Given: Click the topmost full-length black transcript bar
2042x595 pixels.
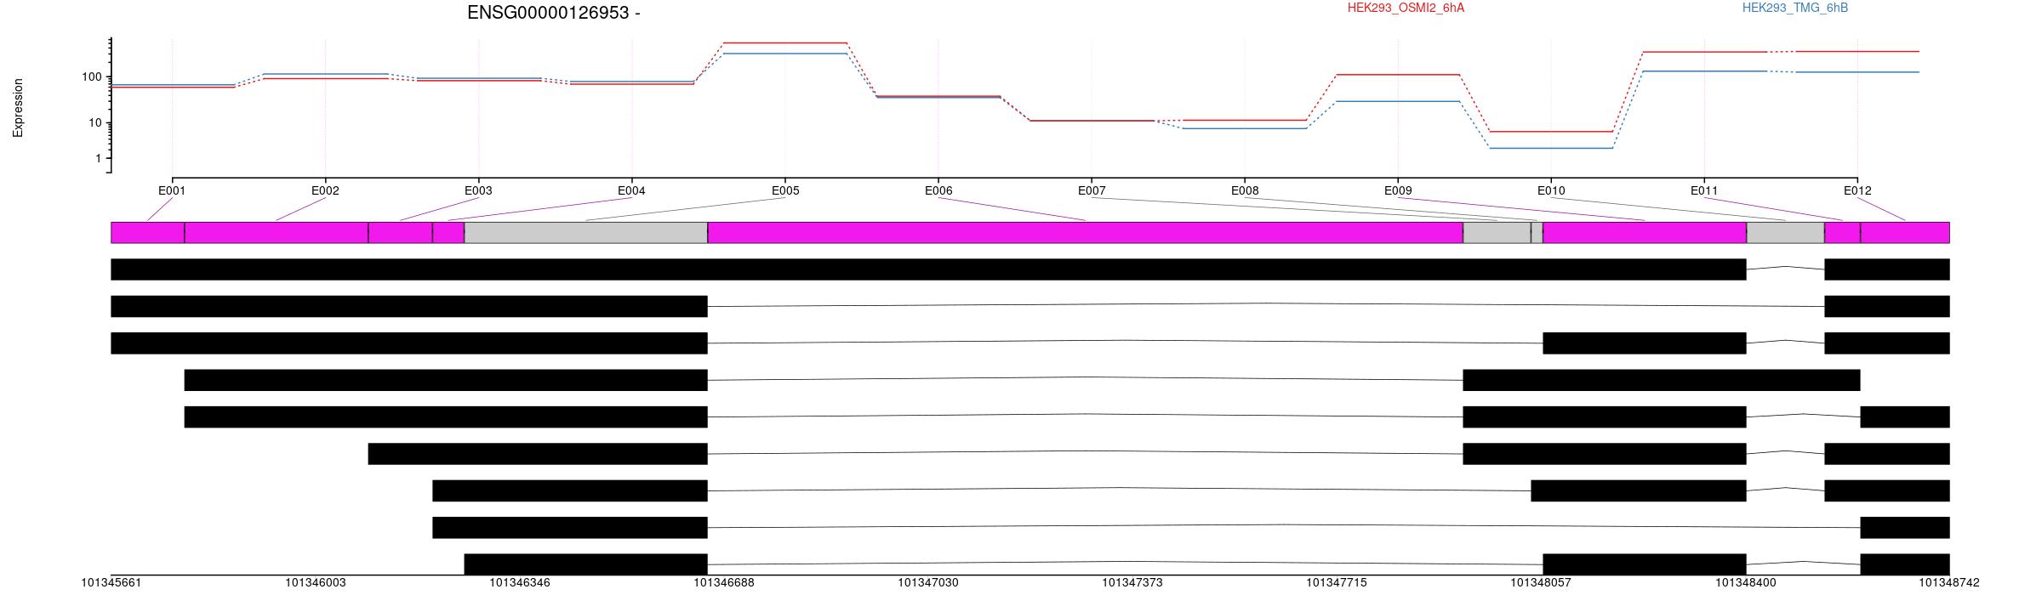Looking at the screenshot, I should point(928,269).
